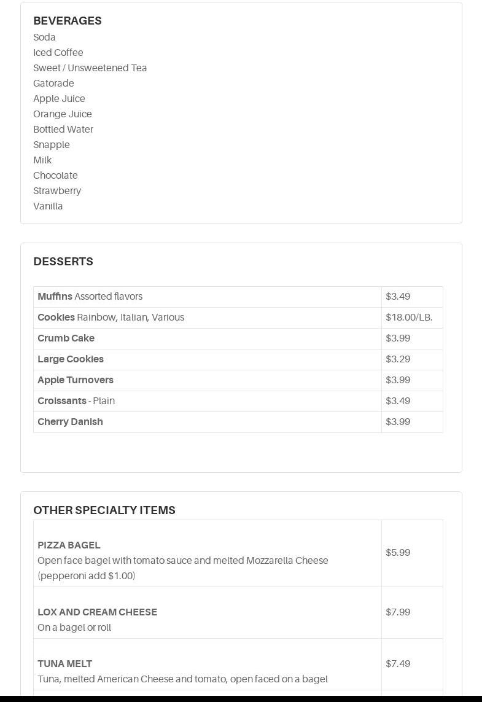Click the Snapple beverage entry
The width and height of the screenshot is (482, 702).
pyautogui.click(x=52, y=145)
